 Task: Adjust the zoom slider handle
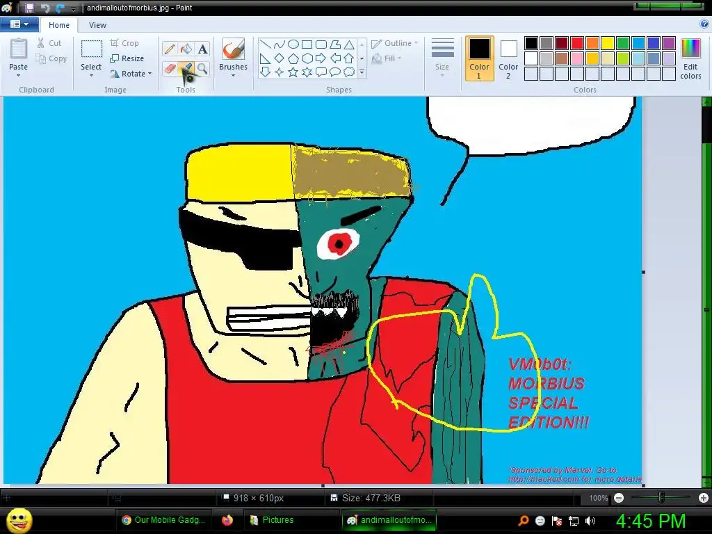(661, 498)
